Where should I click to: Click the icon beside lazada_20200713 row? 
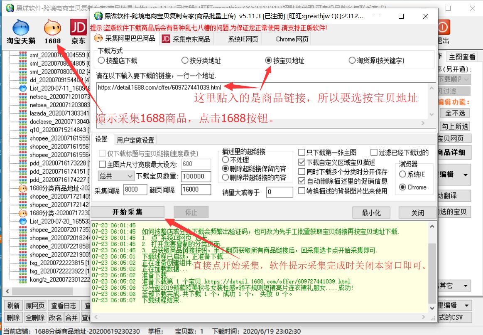(x=23, y=113)
